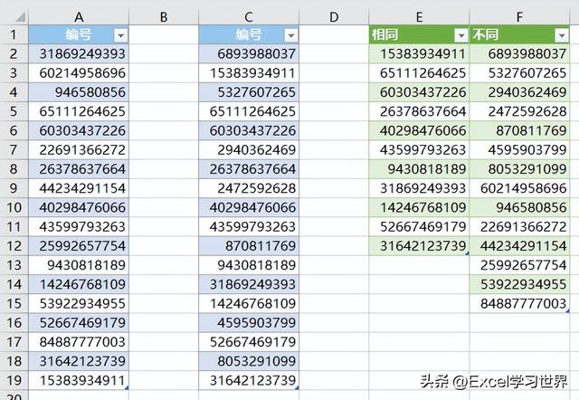Image resolution: width=579 pixels, height=400 pixels.
Task: Open filter dropdown in column C header
Action: pos(290,34)
